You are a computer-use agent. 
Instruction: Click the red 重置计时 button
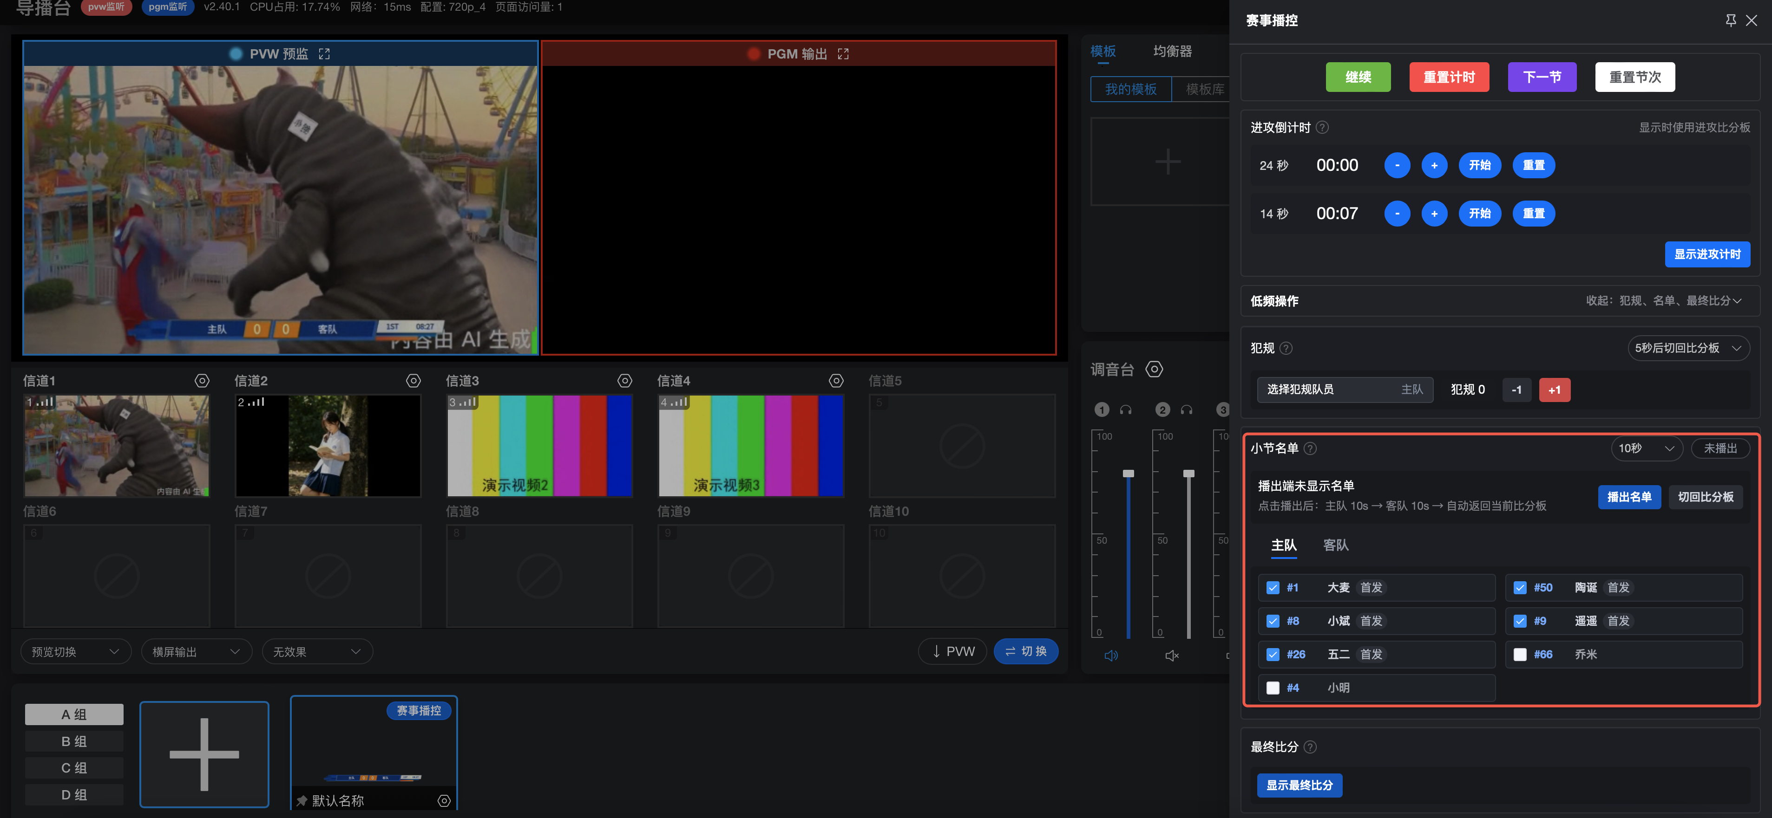(x=1450, y=77)
